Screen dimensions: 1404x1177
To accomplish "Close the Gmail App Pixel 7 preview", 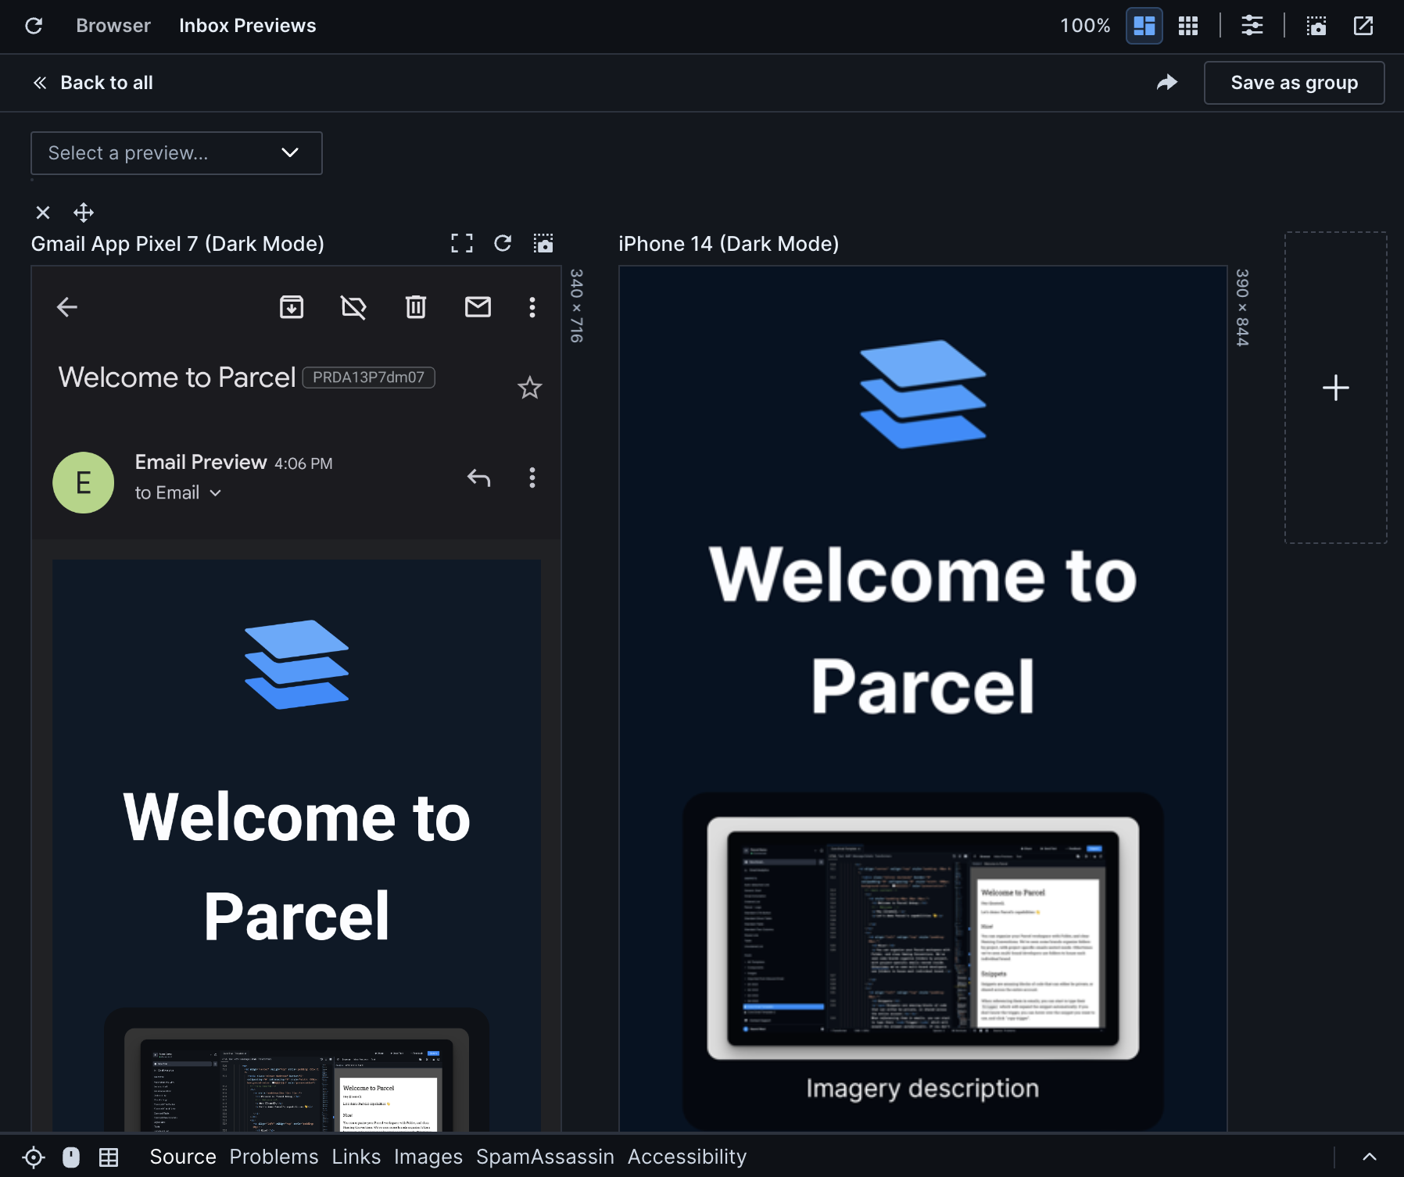I will coord(43,213).
